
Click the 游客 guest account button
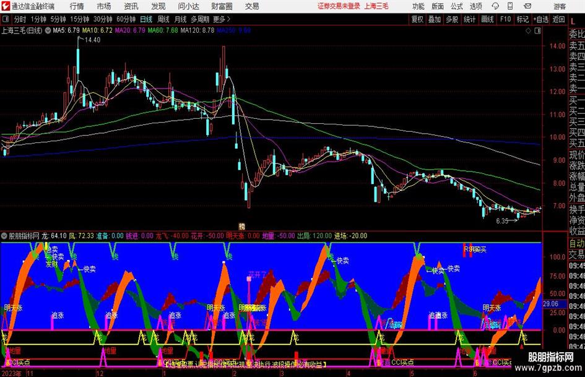(560, 6)
